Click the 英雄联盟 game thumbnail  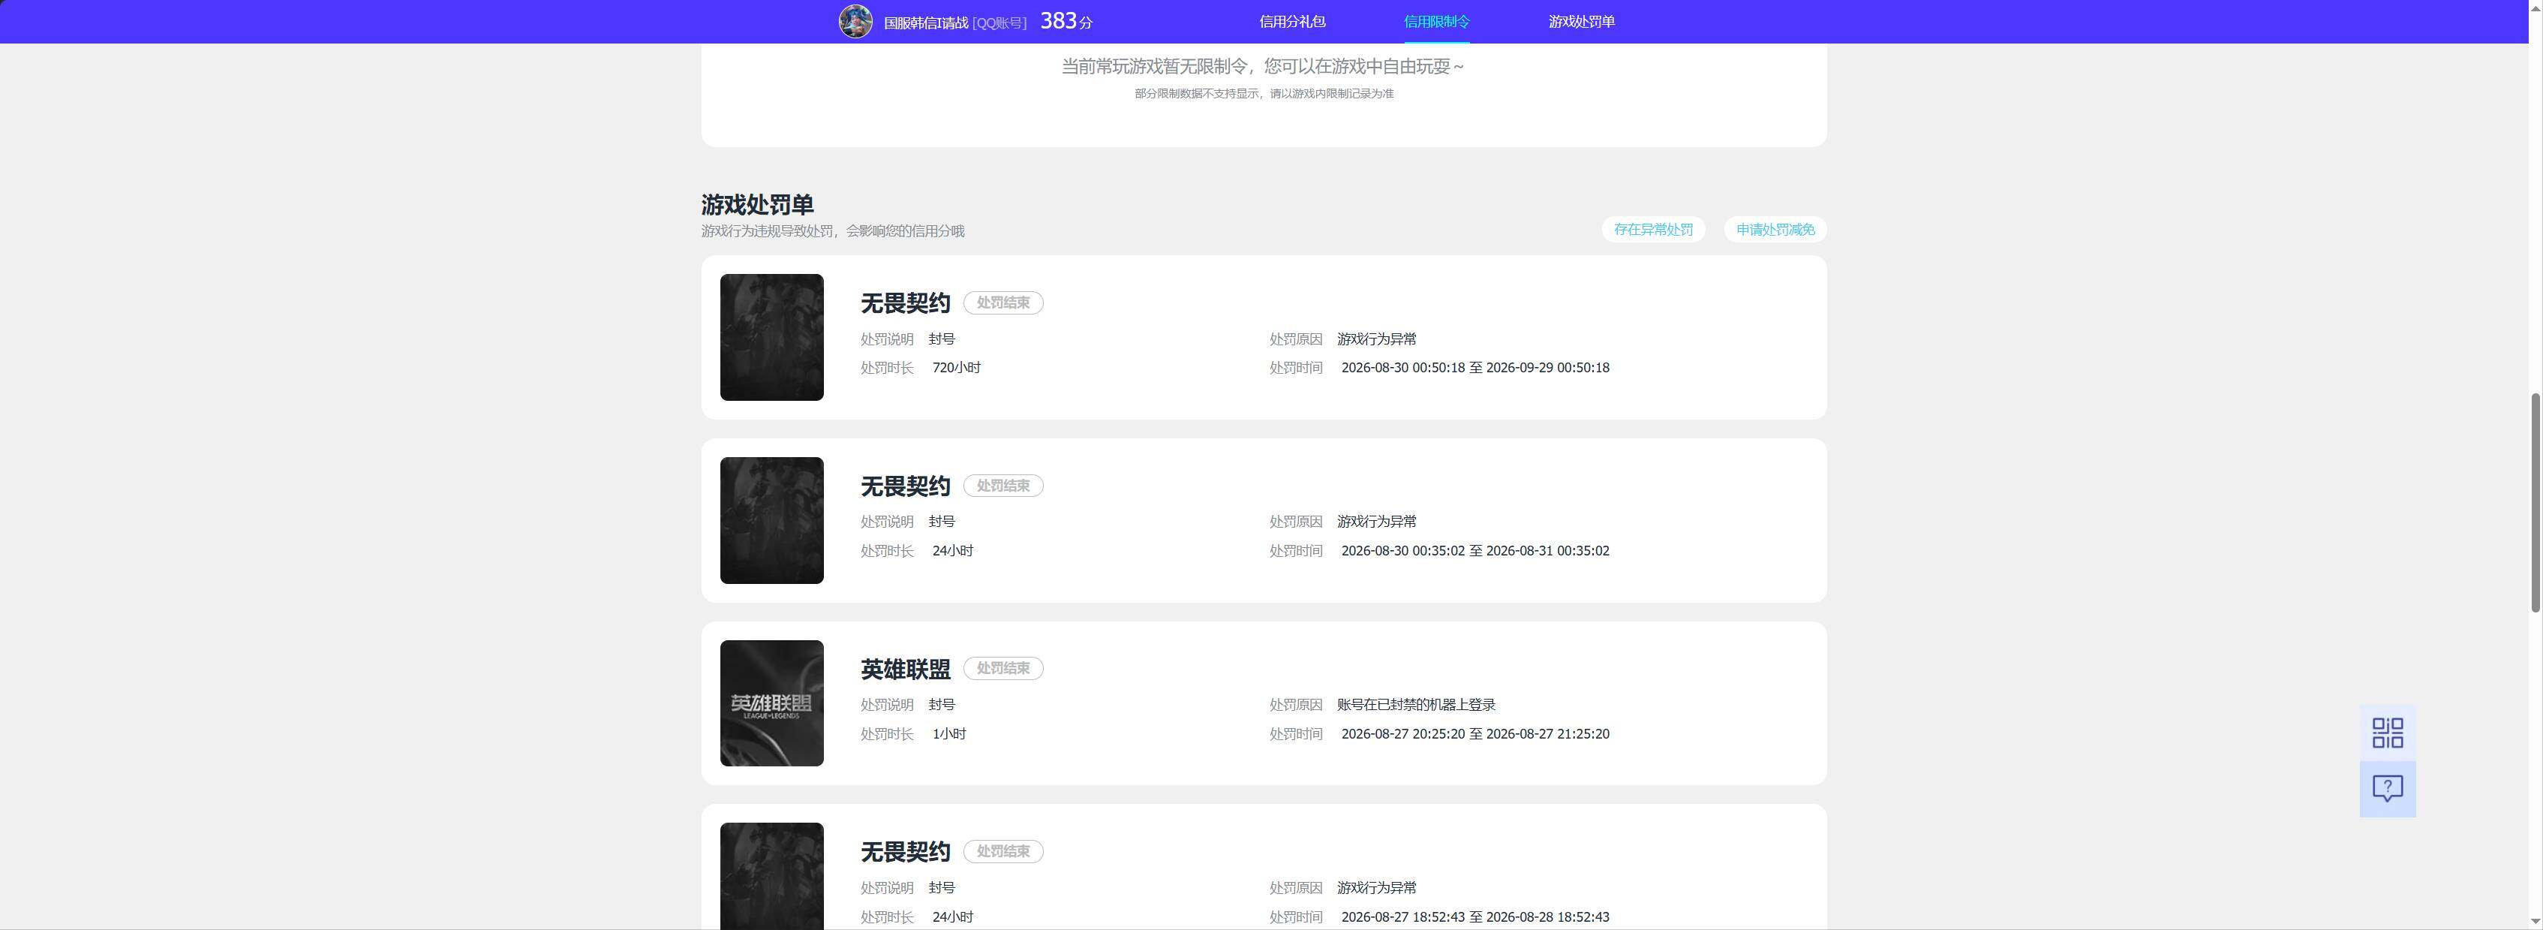click(x=771, y=702)
